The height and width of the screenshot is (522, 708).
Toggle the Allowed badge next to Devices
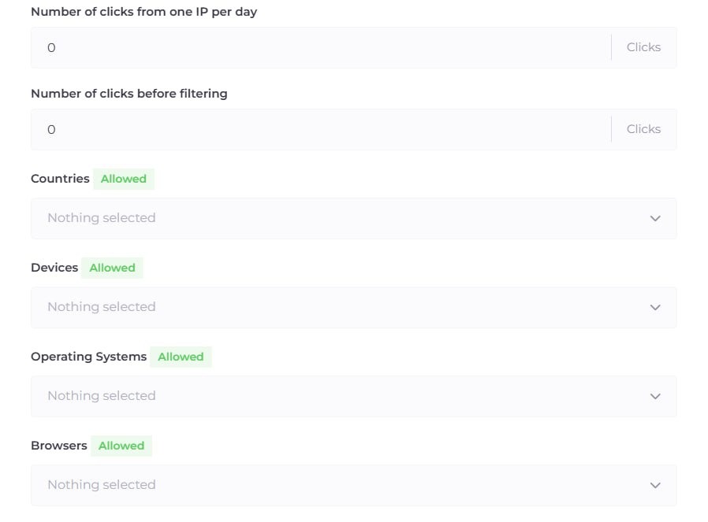point(112,268)
